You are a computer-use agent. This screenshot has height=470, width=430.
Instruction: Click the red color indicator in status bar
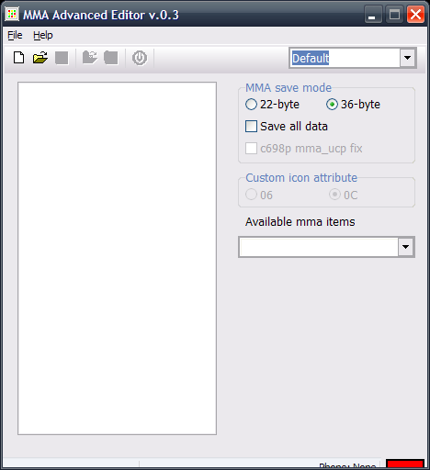(x=405, y=464)
